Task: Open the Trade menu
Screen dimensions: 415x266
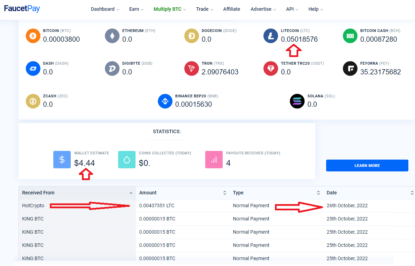Action: tap(205, 9)
